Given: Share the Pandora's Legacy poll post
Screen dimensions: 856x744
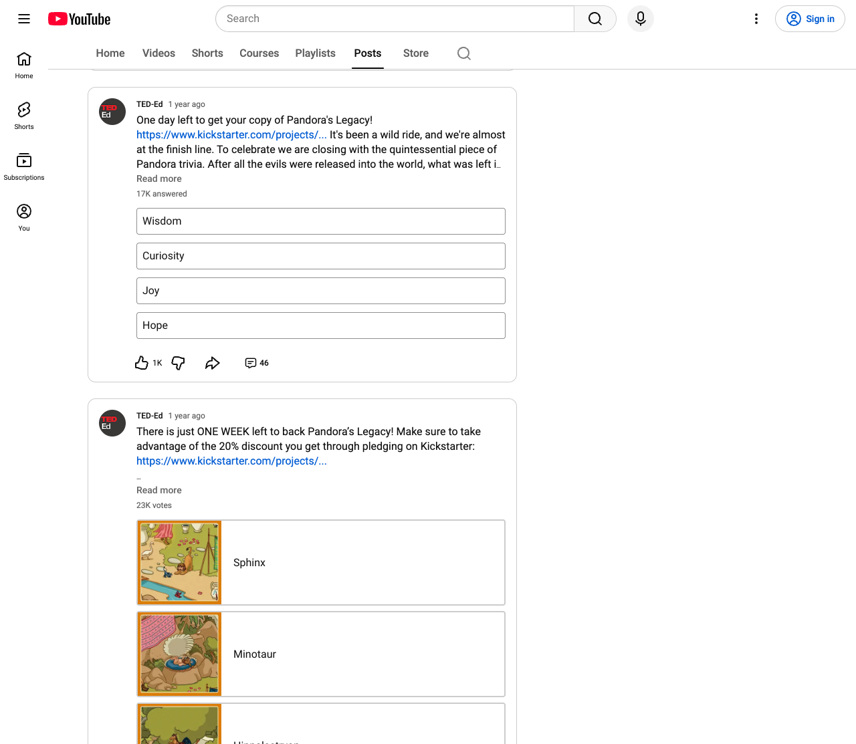Looking at the screenshot, I should [x=213, y=363].
